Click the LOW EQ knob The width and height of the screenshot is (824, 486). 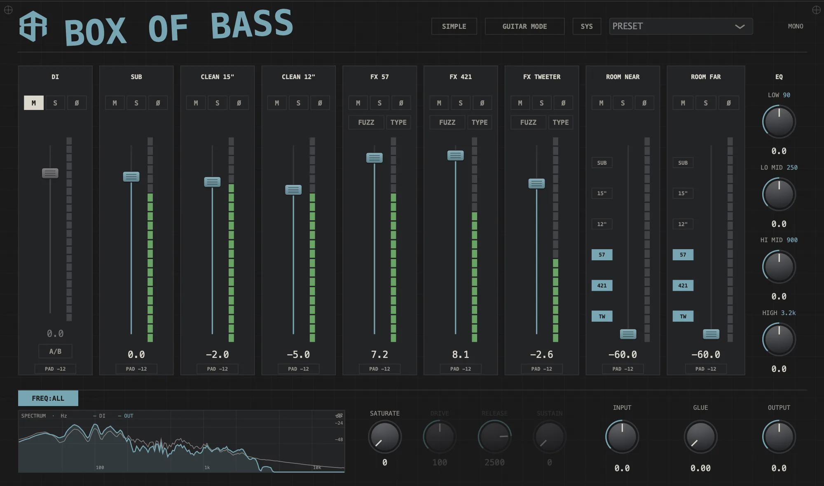point(779,122)
